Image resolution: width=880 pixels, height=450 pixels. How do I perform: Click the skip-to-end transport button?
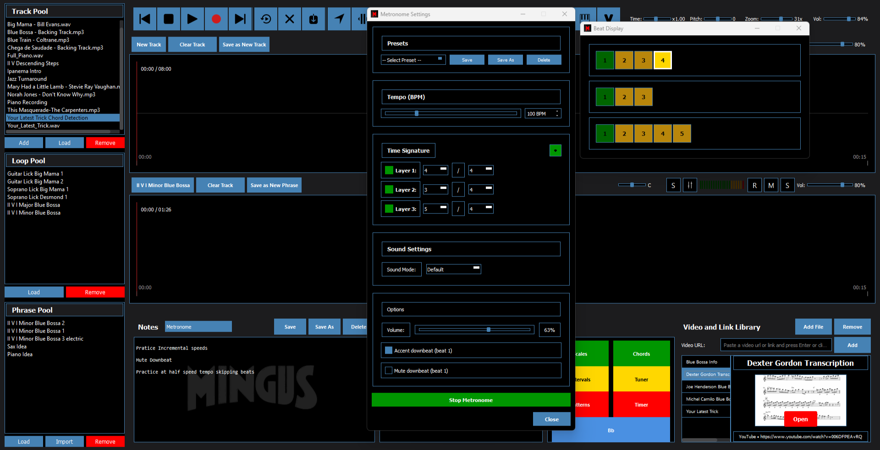point(240,19)
